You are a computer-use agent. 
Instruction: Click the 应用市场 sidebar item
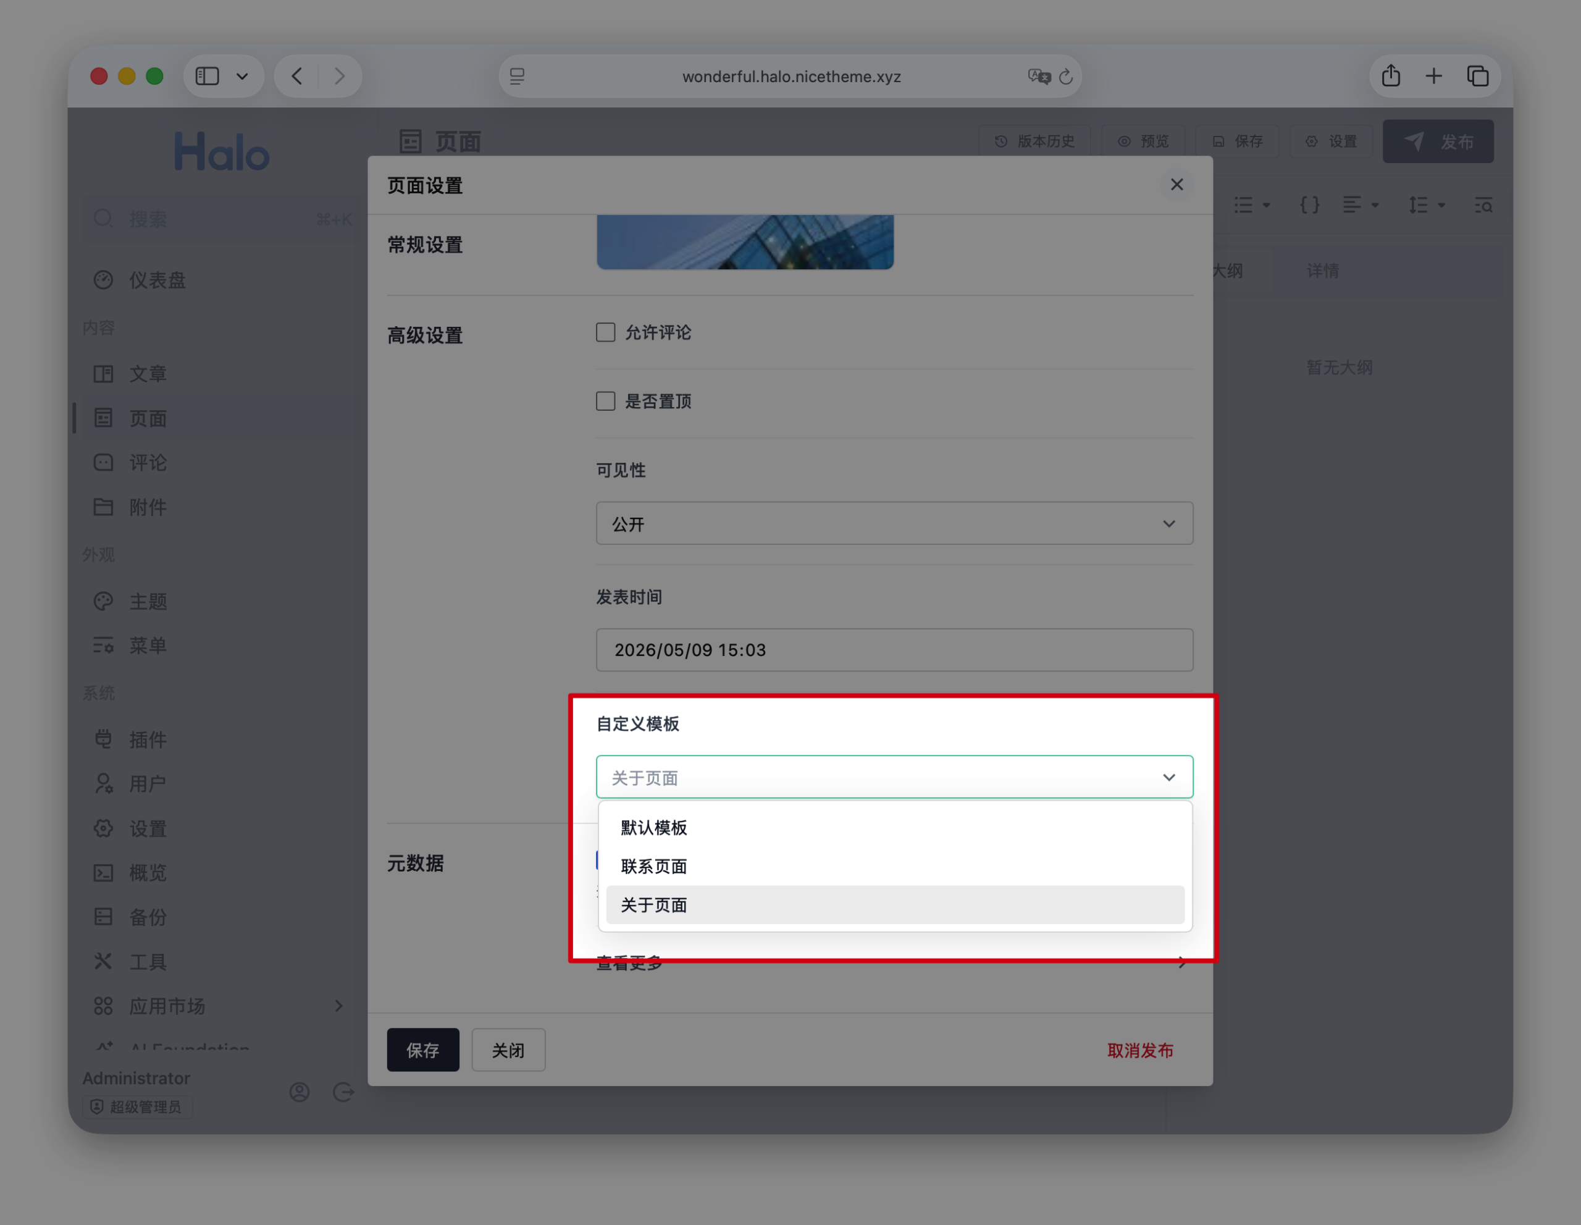pyautogui.click(x=222, y=1006)
